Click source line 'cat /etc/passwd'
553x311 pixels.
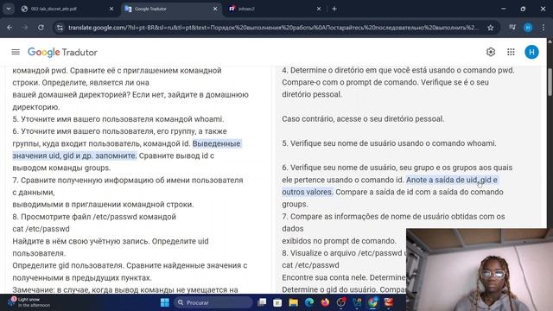coord(41,229)
